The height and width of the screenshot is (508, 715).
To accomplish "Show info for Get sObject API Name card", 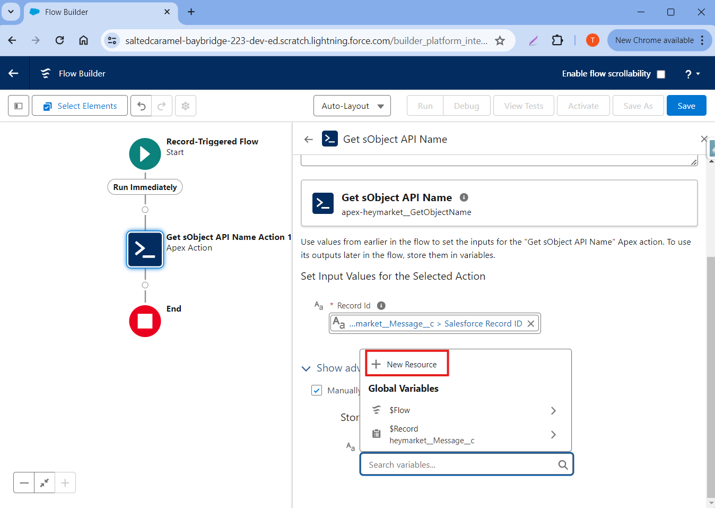I will tap(464, 197).
